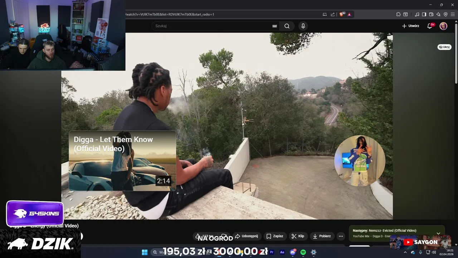
Task: Click the tray microphone icon
Action: coord(420,252)
